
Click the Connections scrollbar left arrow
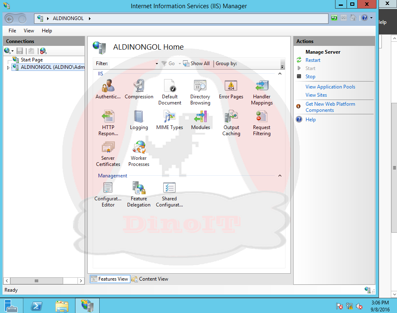7,281
